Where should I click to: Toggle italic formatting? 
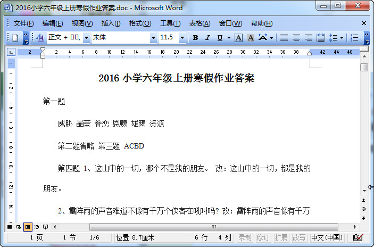click(208, 38)
